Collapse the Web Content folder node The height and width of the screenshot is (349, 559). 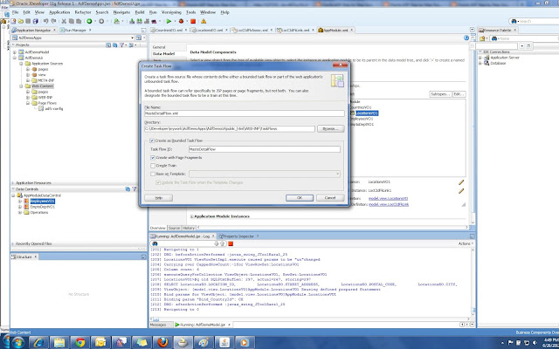[x=21, y=86]
